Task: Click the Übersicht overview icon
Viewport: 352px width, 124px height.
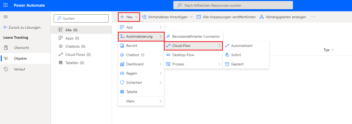Action: [x=6, y=48]
